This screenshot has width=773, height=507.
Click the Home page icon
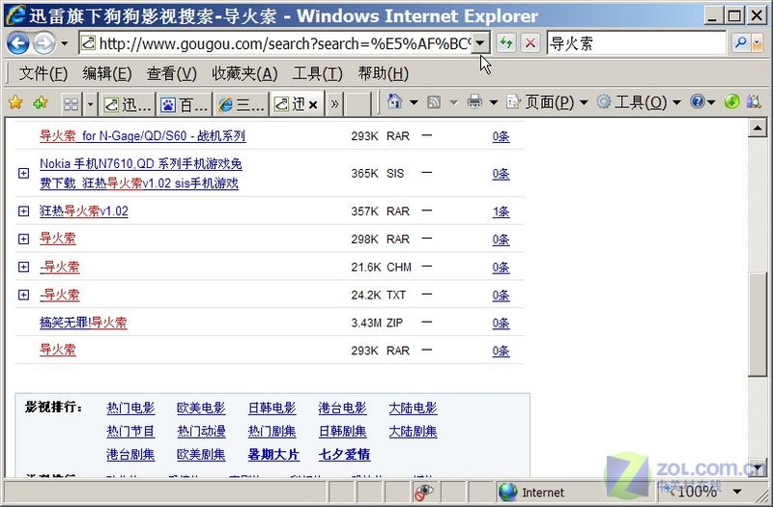coord(394,102)
